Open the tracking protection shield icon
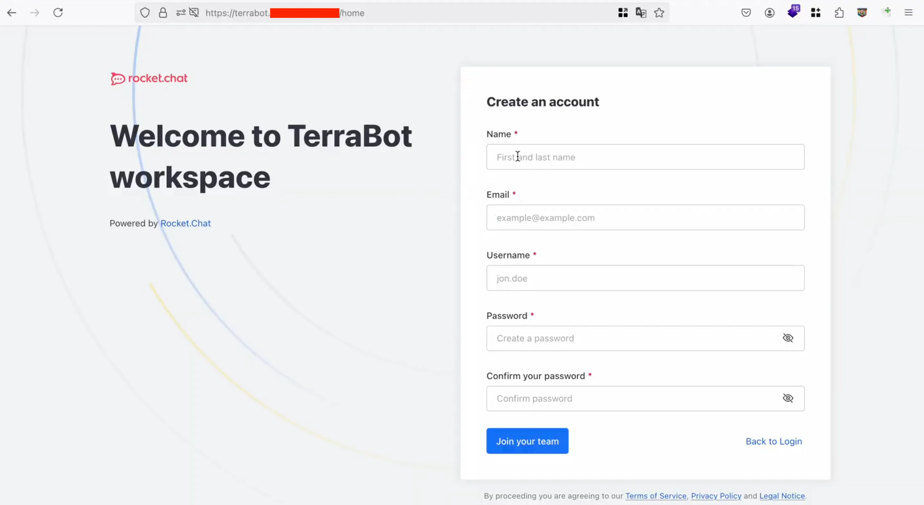The image size is (924, 505). click(x=145, y=13)
